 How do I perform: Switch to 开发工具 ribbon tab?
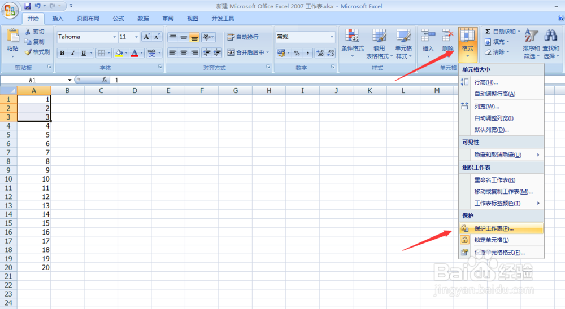pos(223,19)
